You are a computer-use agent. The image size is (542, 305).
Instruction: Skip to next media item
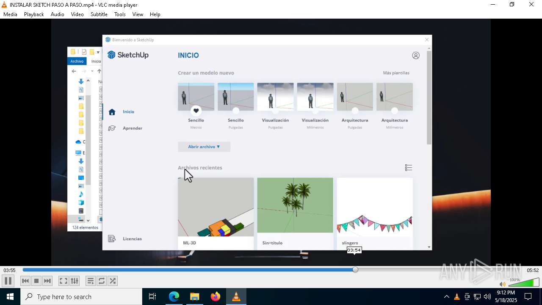pyautogui.click(x=47, y=281)
